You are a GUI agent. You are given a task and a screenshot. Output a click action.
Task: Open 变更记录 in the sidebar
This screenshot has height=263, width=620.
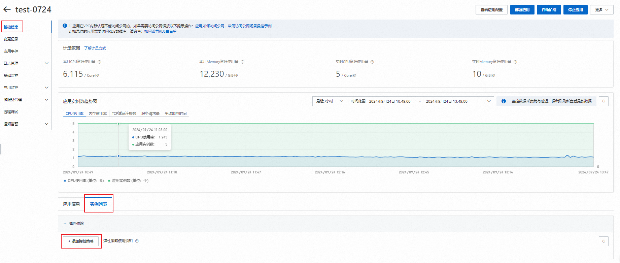point(11,39)
